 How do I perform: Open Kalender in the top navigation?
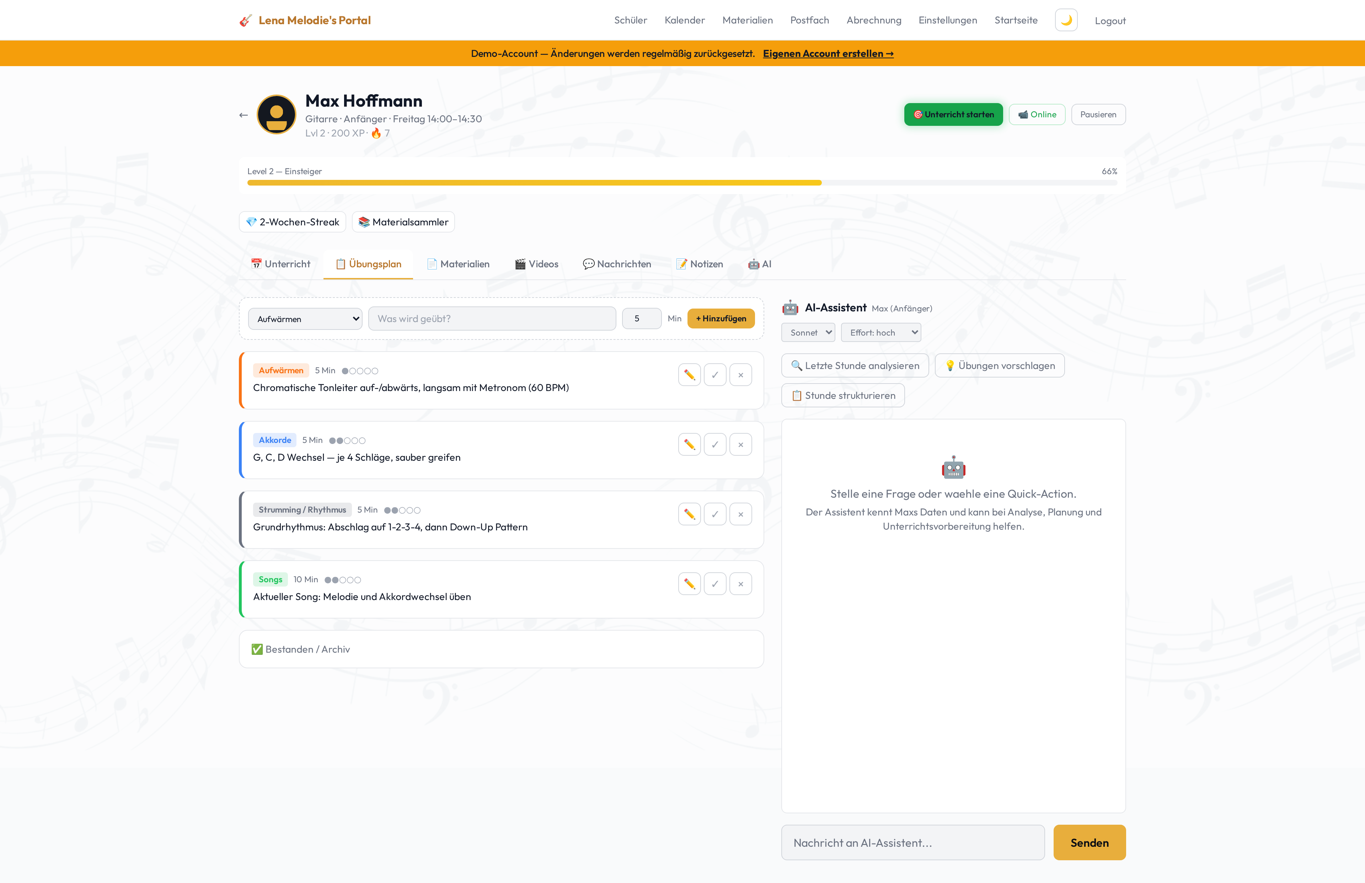685,21
